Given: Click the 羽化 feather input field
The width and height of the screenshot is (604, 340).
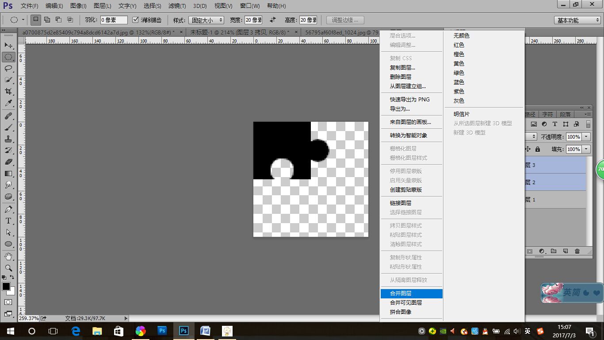Looking at the screenshot, I should click(x=114, y=20).
